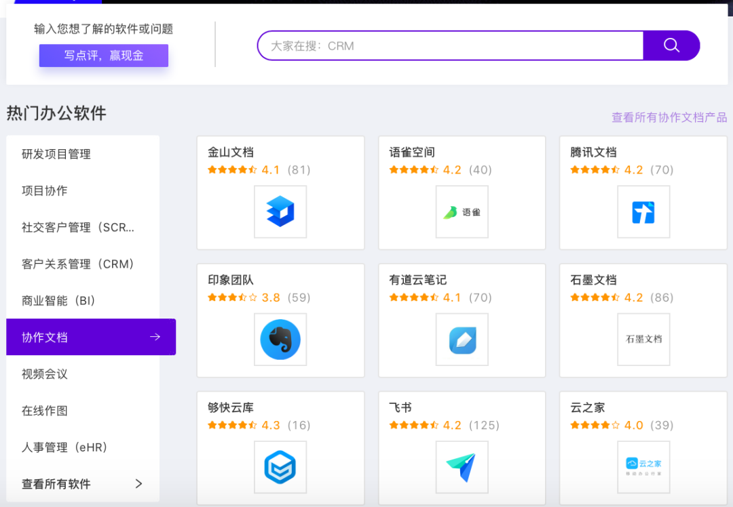733x507 pixels.
Task: Open the 够快云库 logo icon
Action: click(x=280, y=467)
